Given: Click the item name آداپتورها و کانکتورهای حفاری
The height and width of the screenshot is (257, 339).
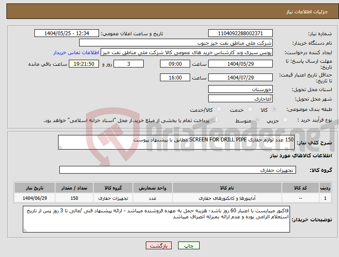Looking at the screenshot, I should click(x=227, y=198).
